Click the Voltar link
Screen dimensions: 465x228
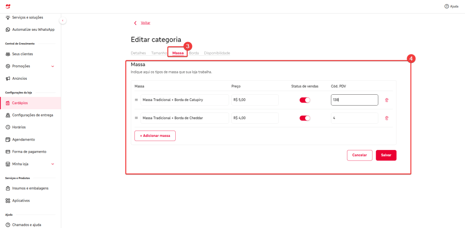pyautogui.click(x=145, y=23)
